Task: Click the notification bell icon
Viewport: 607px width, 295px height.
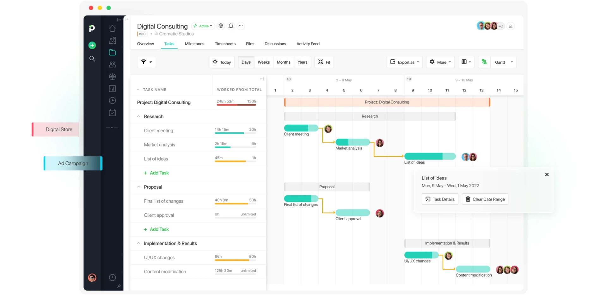Action: coord(231,26)
